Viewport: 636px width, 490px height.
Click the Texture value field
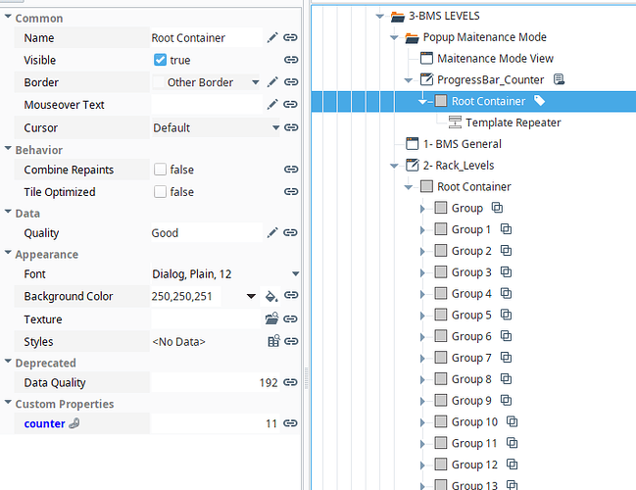click(x=206, y=319)
